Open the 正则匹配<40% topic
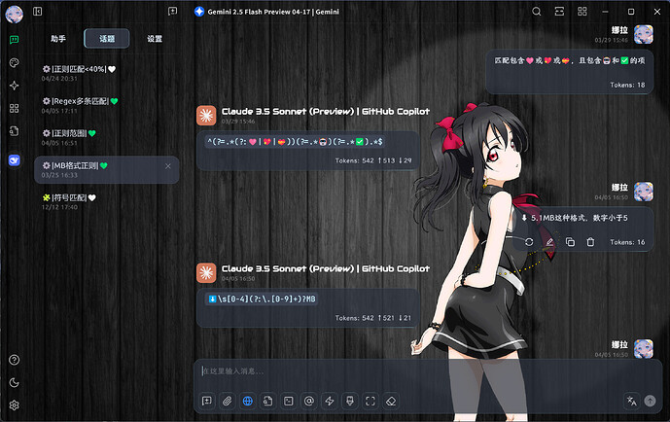 click(x=106, y=73)
